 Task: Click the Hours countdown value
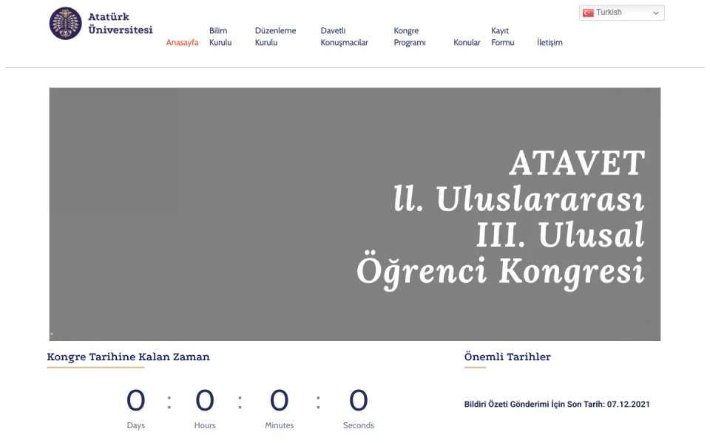205,400
